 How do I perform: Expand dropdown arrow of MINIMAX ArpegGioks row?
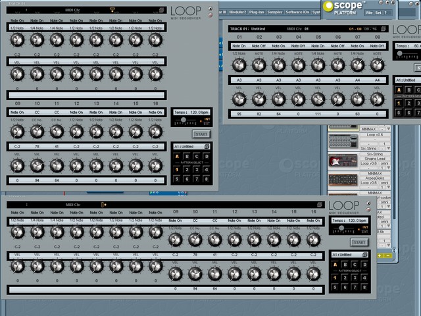[x=389, y=187]
